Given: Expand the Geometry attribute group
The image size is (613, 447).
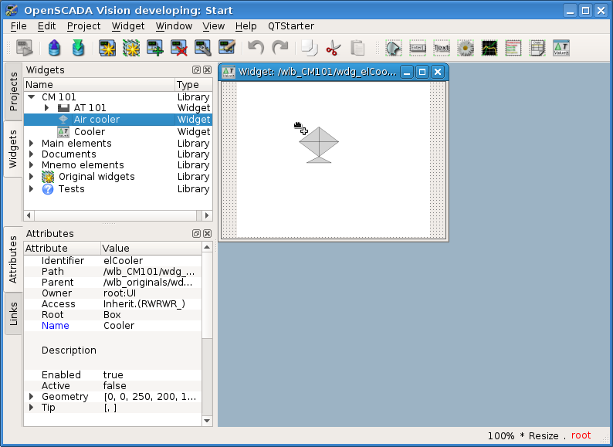Looking at the screenshot, I should click(32, 397).
